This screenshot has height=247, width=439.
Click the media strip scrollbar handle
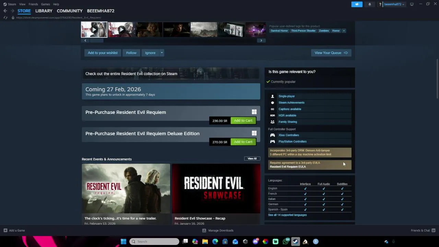coord(96,40)
